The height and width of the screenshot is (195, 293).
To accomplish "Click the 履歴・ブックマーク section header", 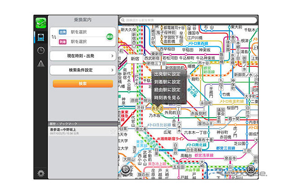I will (83, 124).
